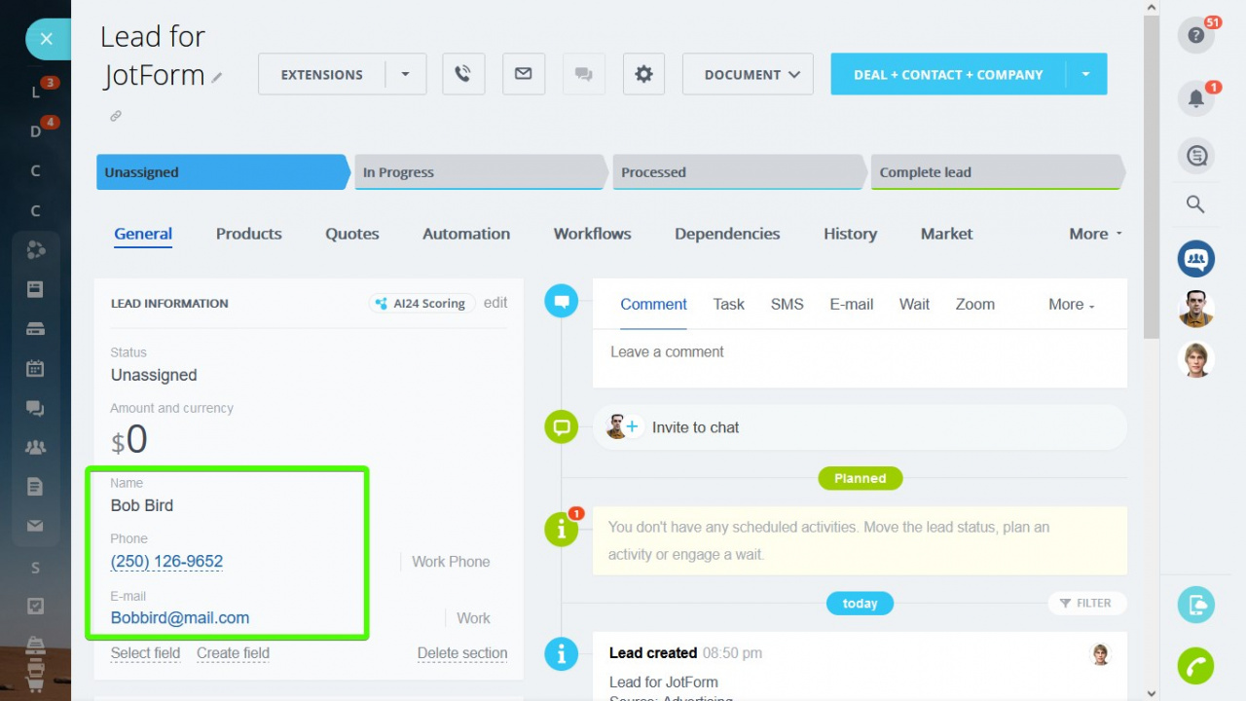Open settings gear for the lead
The height and width of the screenshot is (701, 1246).
[x=643, y=74]
